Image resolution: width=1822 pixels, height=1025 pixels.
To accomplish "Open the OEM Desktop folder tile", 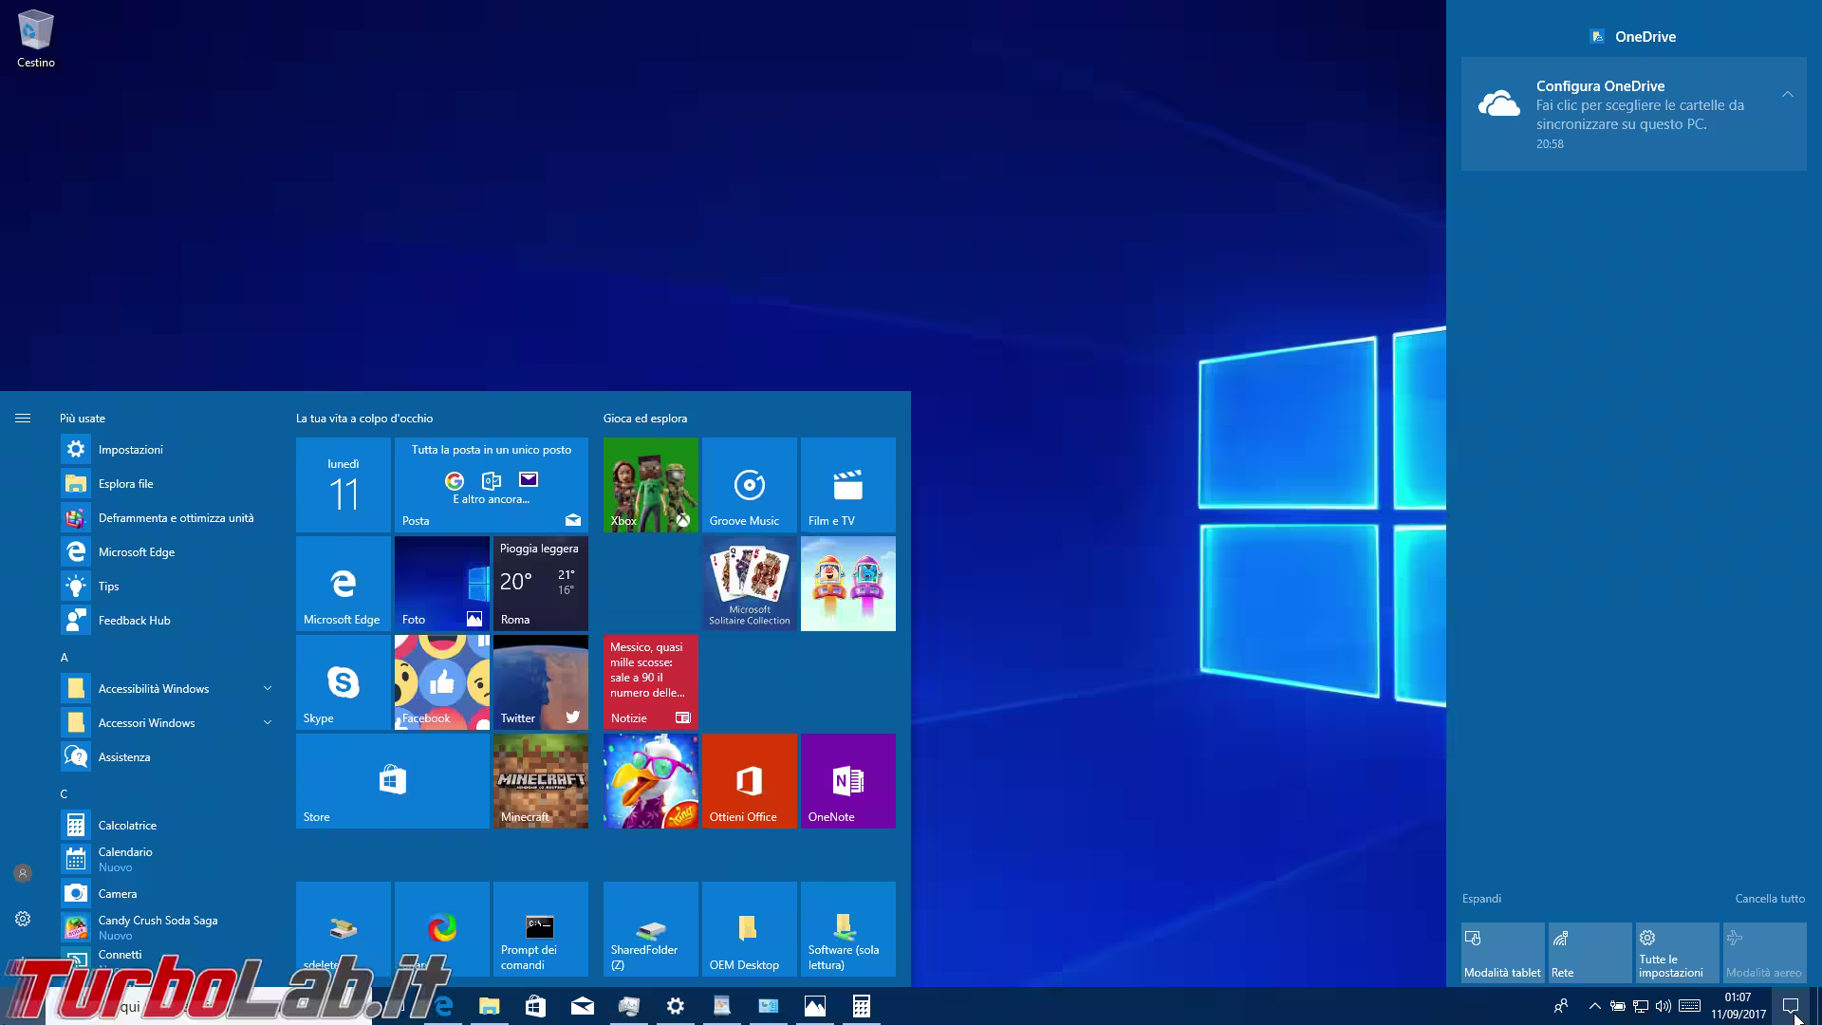I will [749, 928].
